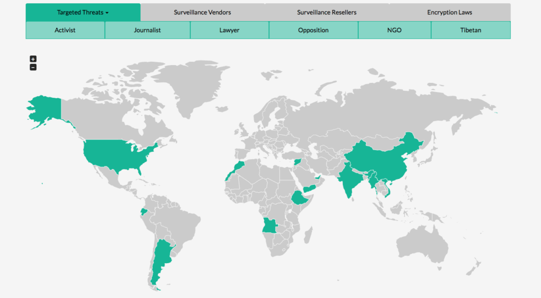Filter map by Activist
541x298 pixels.
tap(65, 30)
